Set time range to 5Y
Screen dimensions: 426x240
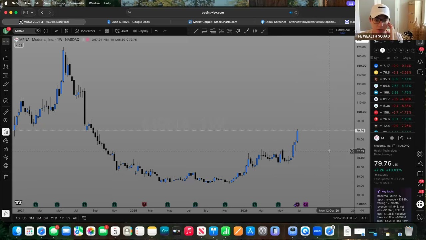pos(68,218)
